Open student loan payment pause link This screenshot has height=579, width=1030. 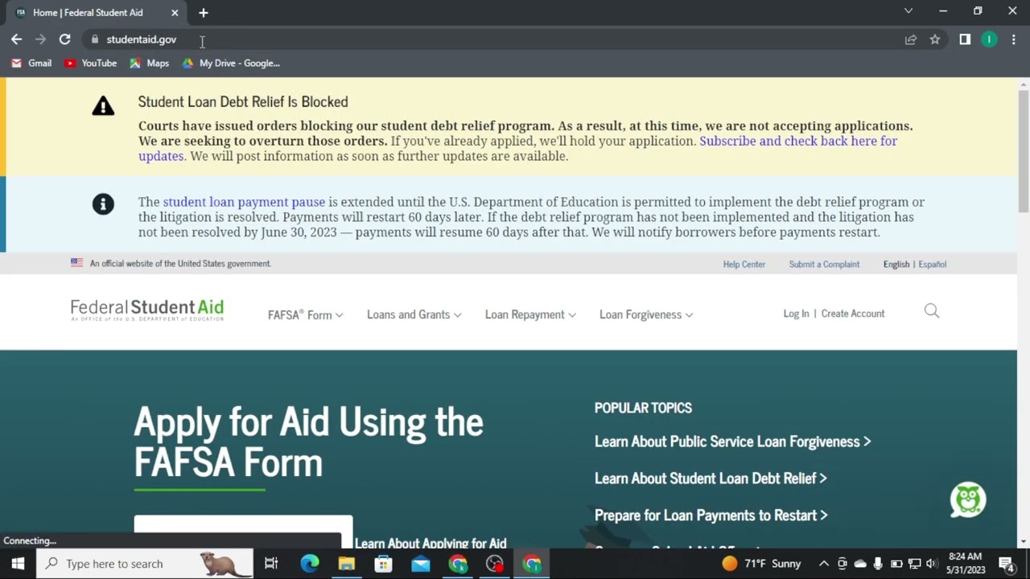click(244, 202)
